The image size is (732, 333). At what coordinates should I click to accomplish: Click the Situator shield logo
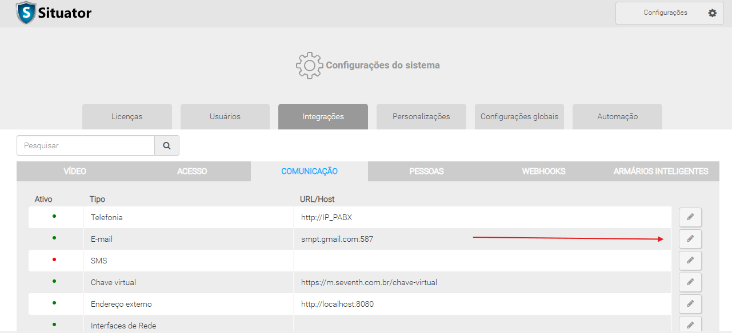[x=26, y=13]
